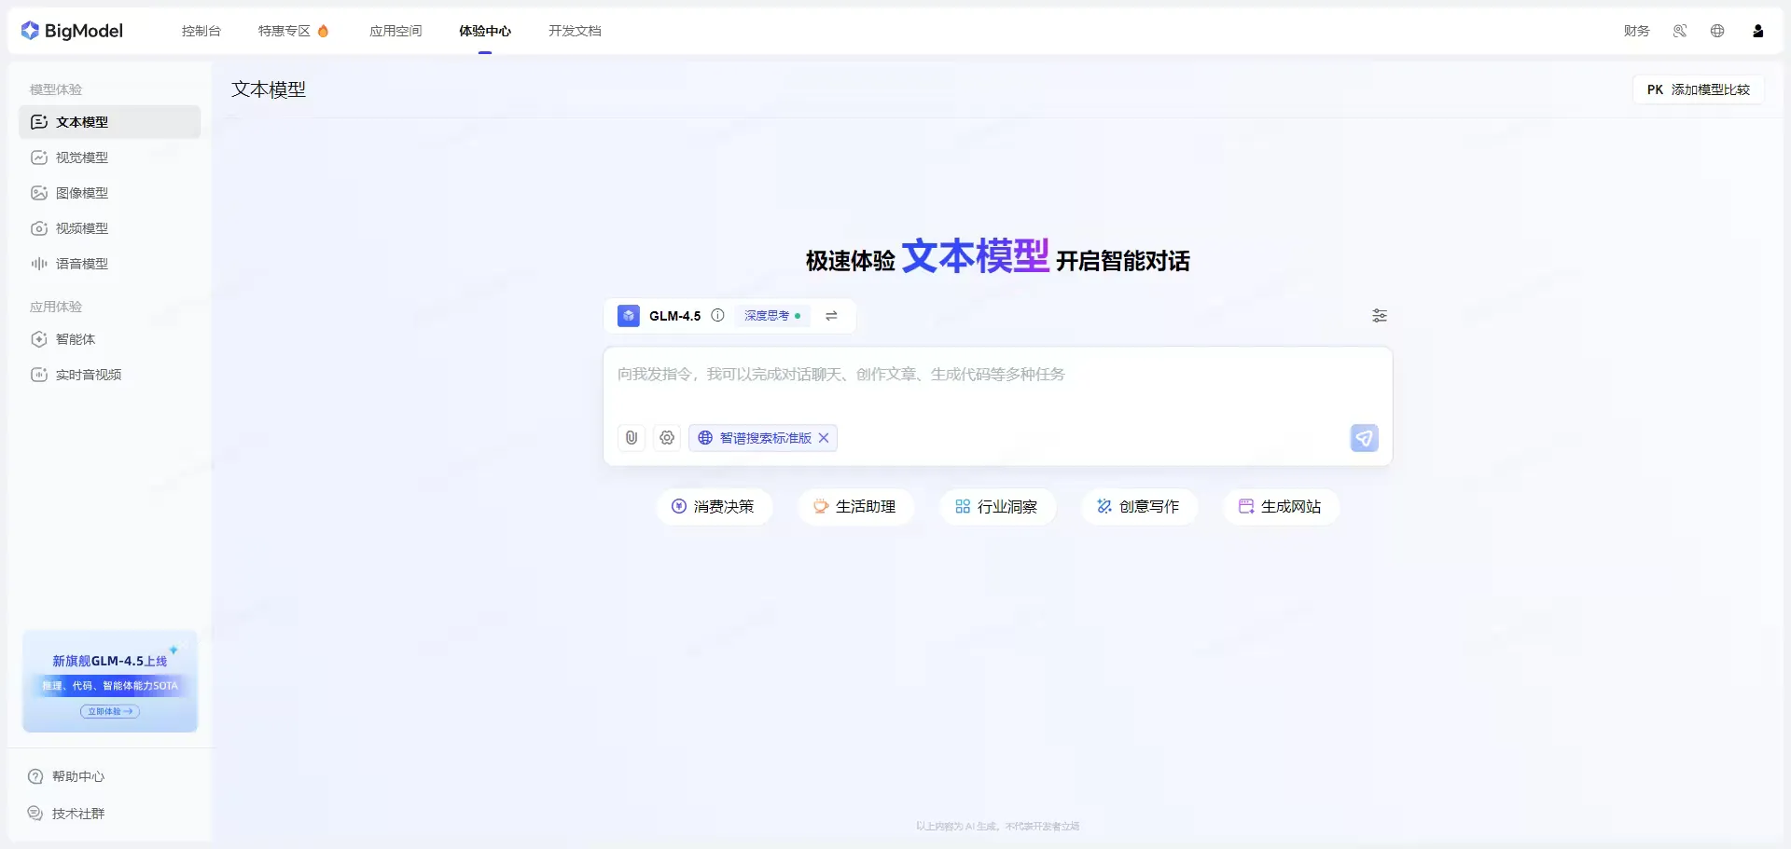Open 智能体 under 应用体验
Viewport: 1791px width, 849px height.
[76, 339]
